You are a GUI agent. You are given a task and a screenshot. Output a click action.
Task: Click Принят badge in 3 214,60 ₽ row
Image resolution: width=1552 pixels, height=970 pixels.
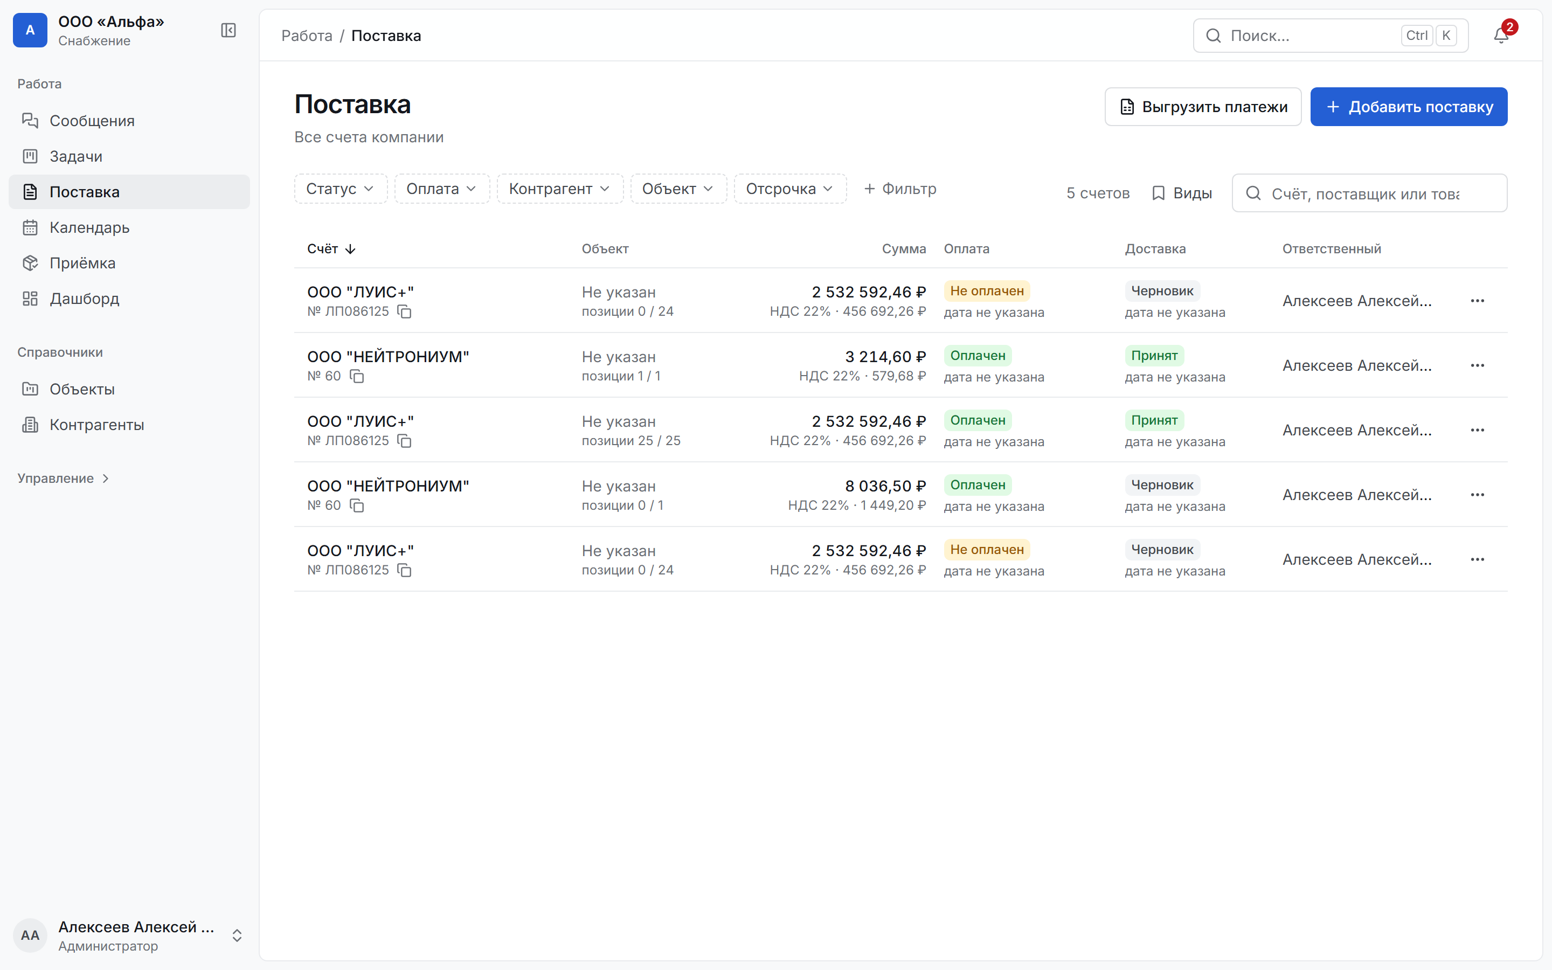(1154, 356)
